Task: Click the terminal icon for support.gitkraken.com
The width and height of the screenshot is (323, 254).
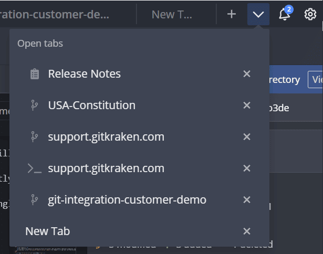Action: (35, 168)
